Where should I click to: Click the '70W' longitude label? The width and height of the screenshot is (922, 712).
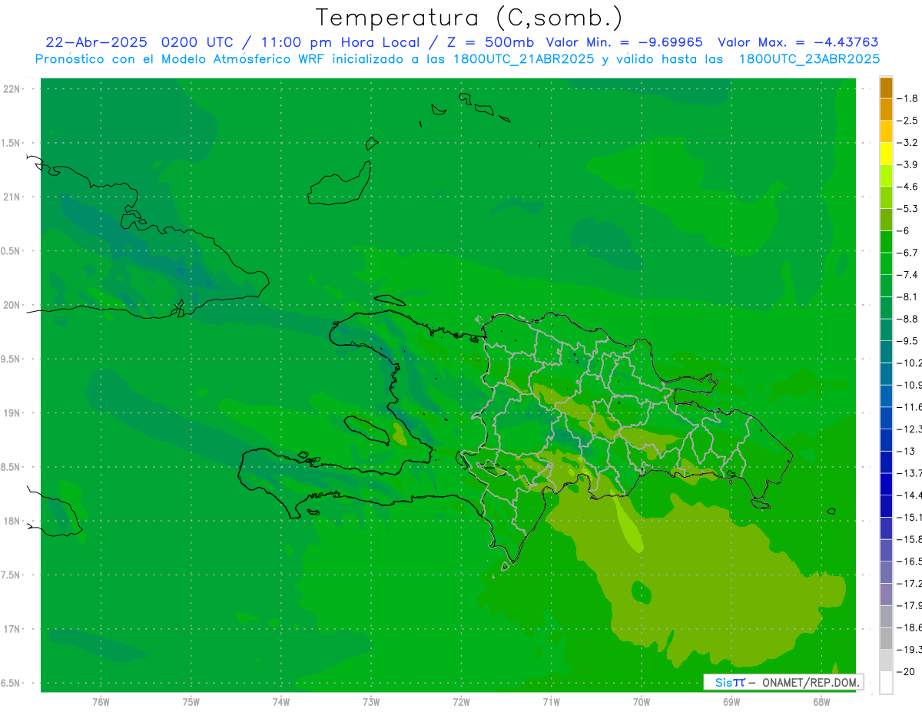(642, 702)
